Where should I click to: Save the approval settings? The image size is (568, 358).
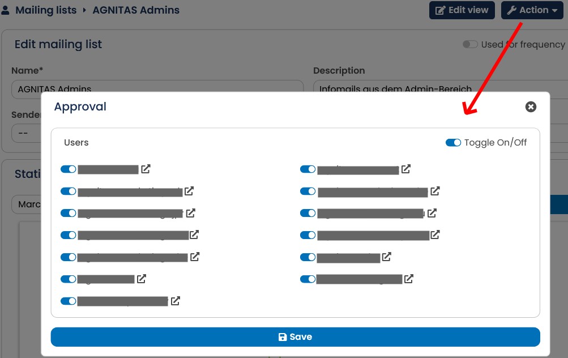[x=295, y=337]
